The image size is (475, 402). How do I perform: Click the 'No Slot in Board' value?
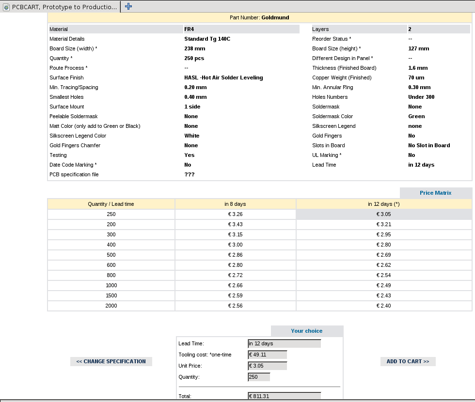[x=429, y=145]
